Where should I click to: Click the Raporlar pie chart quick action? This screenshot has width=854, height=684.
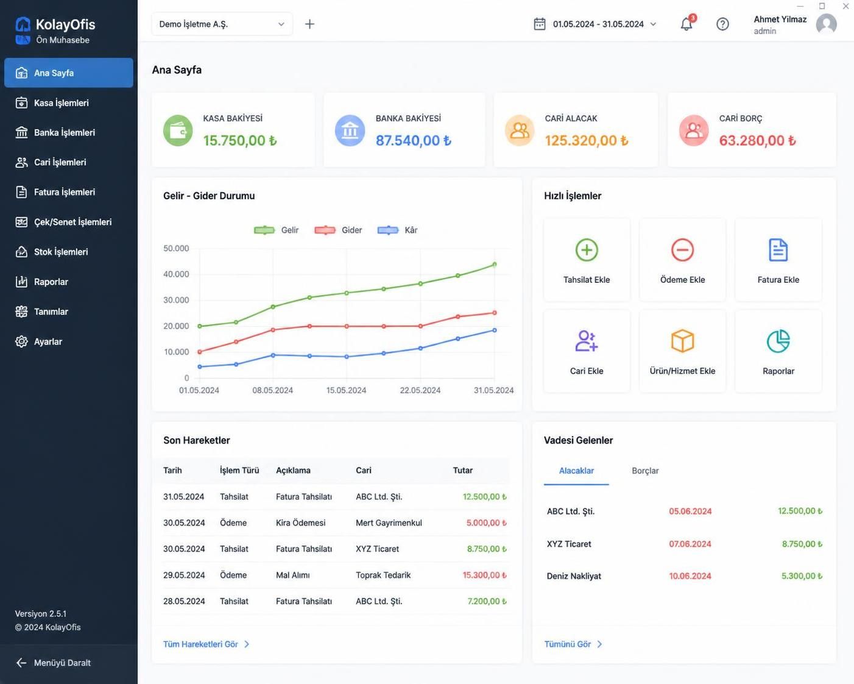[778, 351]
